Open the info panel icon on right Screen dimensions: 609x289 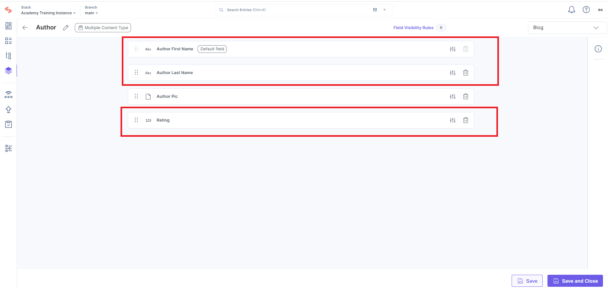pyautogui.click(x=598, y=49)
